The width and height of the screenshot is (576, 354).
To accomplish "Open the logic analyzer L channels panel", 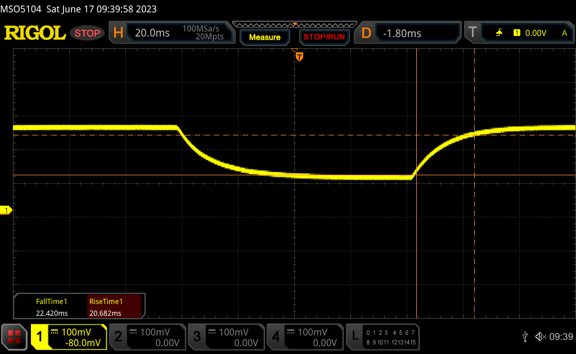I will click(x=384, y=337).
